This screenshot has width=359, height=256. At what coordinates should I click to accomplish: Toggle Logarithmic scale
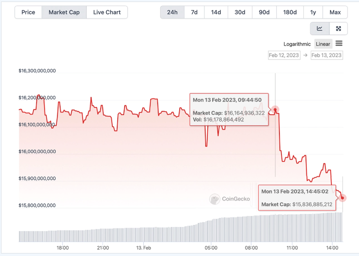[297, 44]
